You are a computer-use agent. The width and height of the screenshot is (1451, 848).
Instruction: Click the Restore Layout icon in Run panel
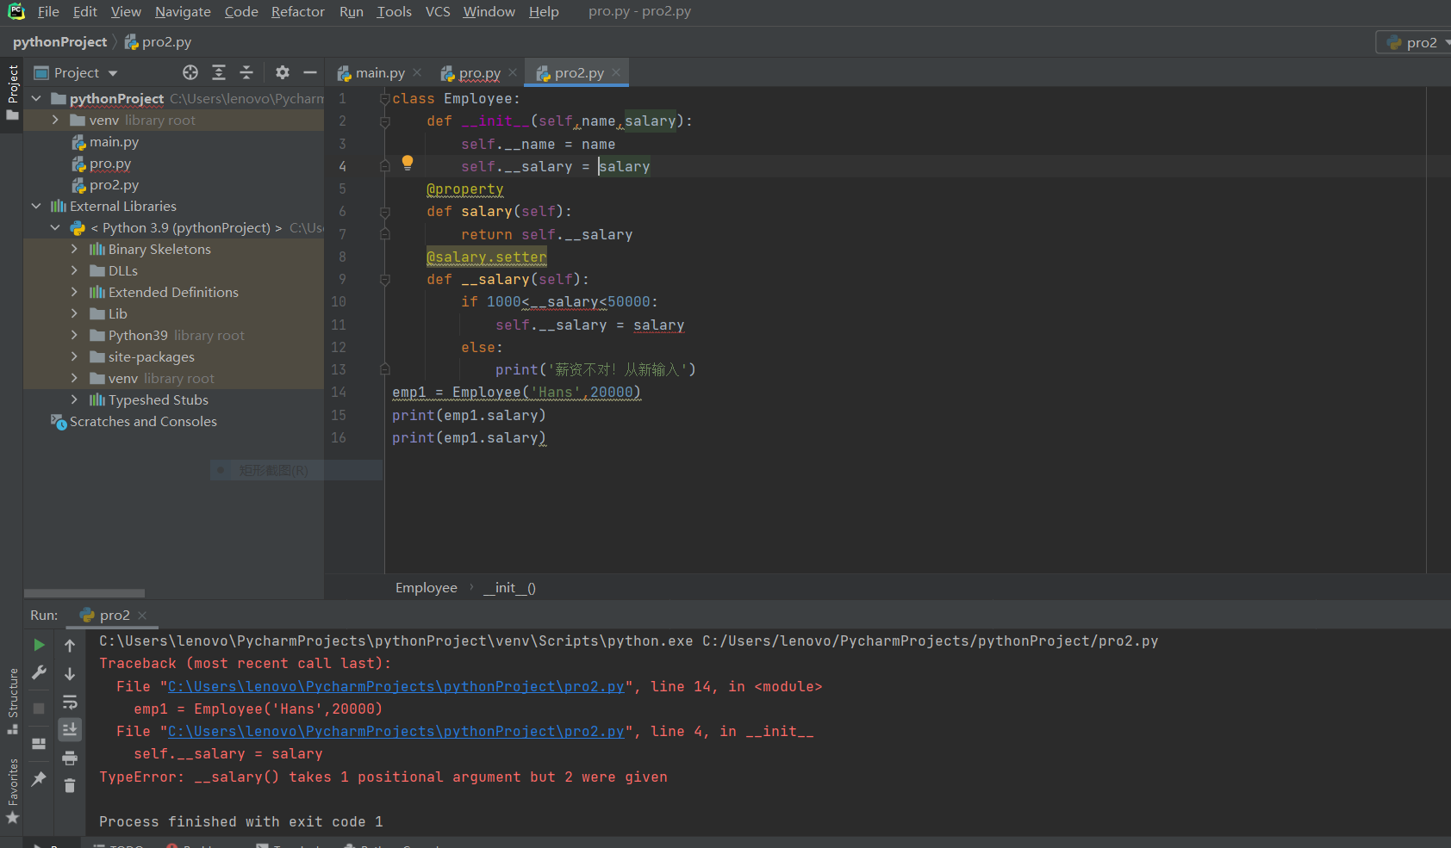click(39, 744)
